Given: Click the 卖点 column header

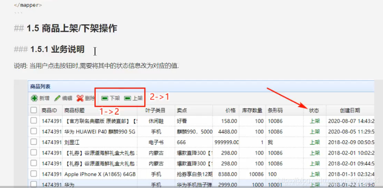Looking at the screenshot, I should click(x=182, y=110).
